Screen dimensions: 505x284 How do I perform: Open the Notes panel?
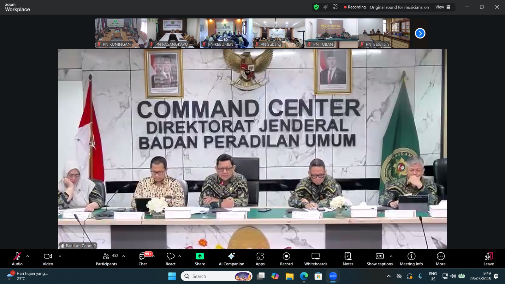click(x=348, y=259)
